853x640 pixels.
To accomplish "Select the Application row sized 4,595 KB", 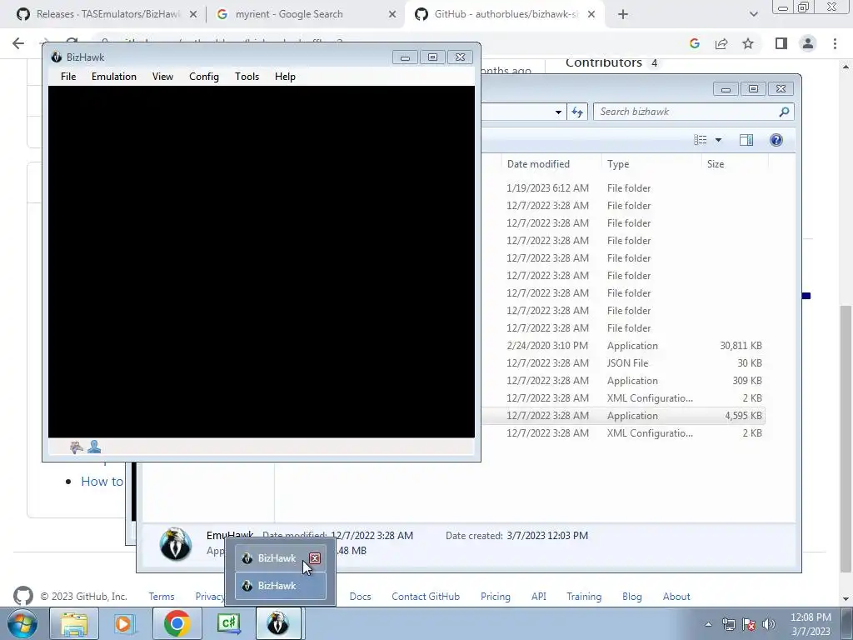I will pos(623,416).
